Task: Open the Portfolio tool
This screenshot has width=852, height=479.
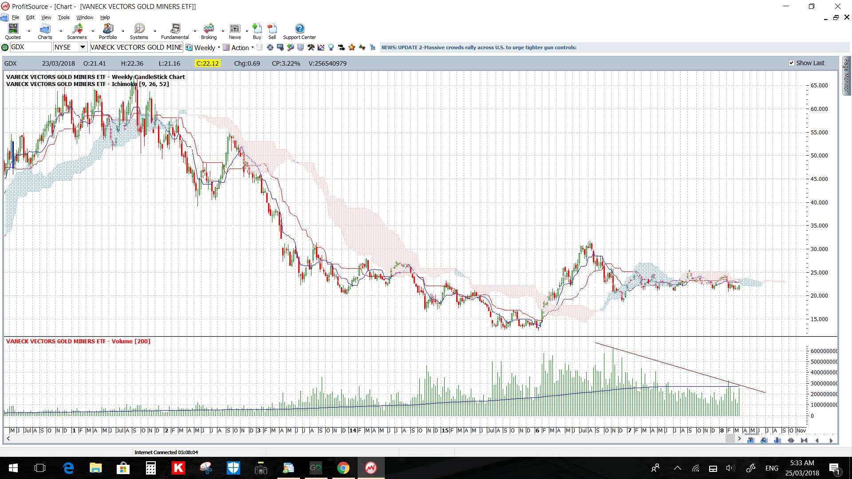Action: [x=108, y=31]
